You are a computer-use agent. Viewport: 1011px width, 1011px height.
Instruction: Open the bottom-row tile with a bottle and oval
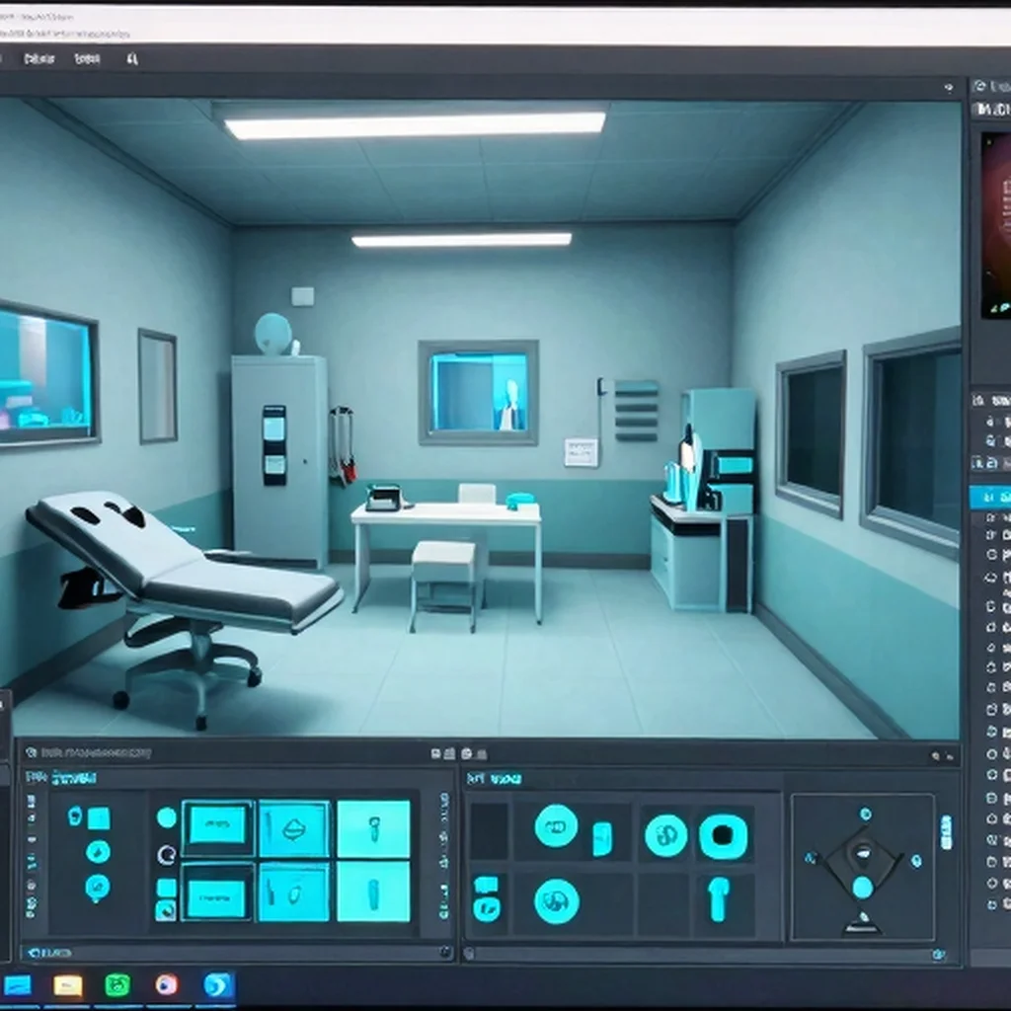pyautogui.click(x=294, y=893)
